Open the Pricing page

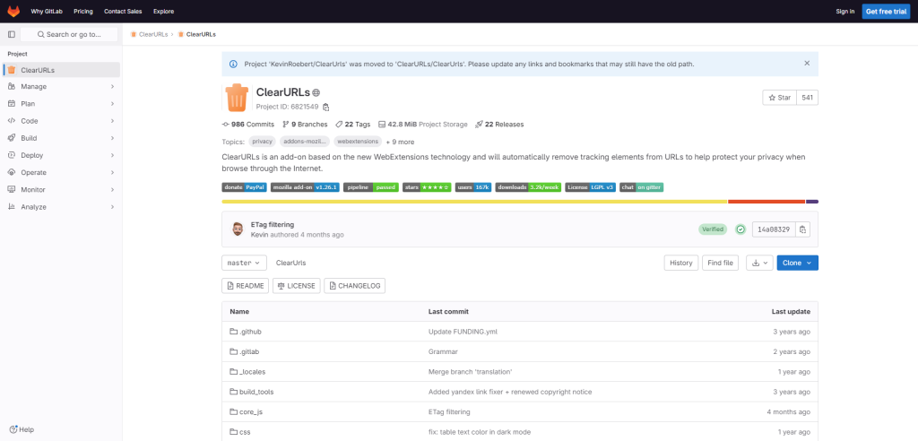point(83,11)
